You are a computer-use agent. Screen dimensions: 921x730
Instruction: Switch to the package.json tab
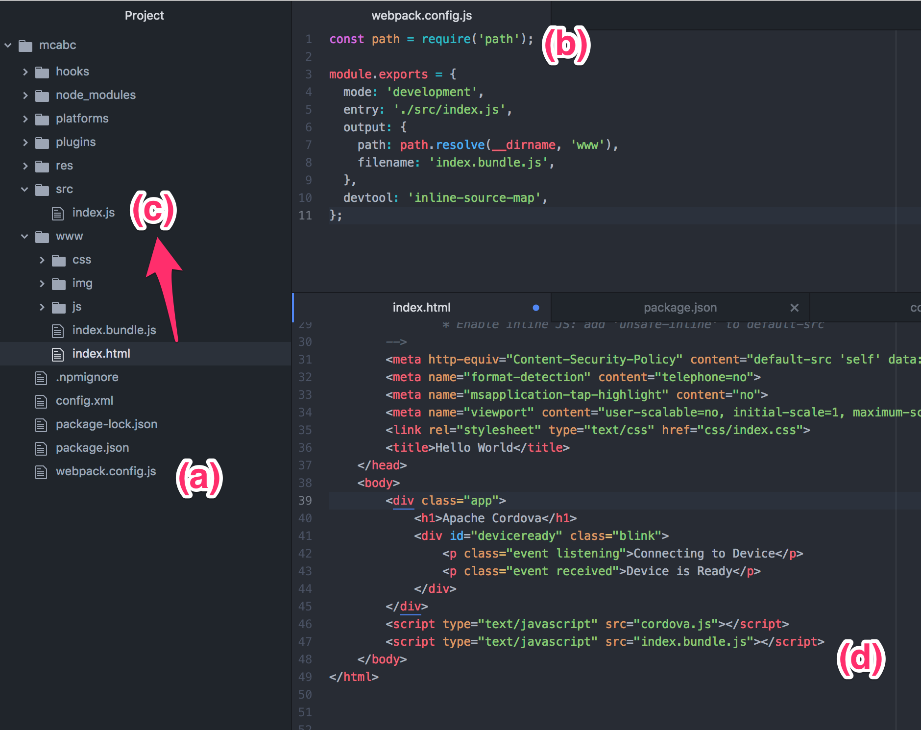click(x=680, y=307)
